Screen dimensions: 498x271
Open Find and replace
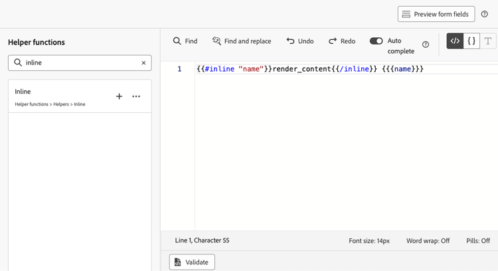242,41
